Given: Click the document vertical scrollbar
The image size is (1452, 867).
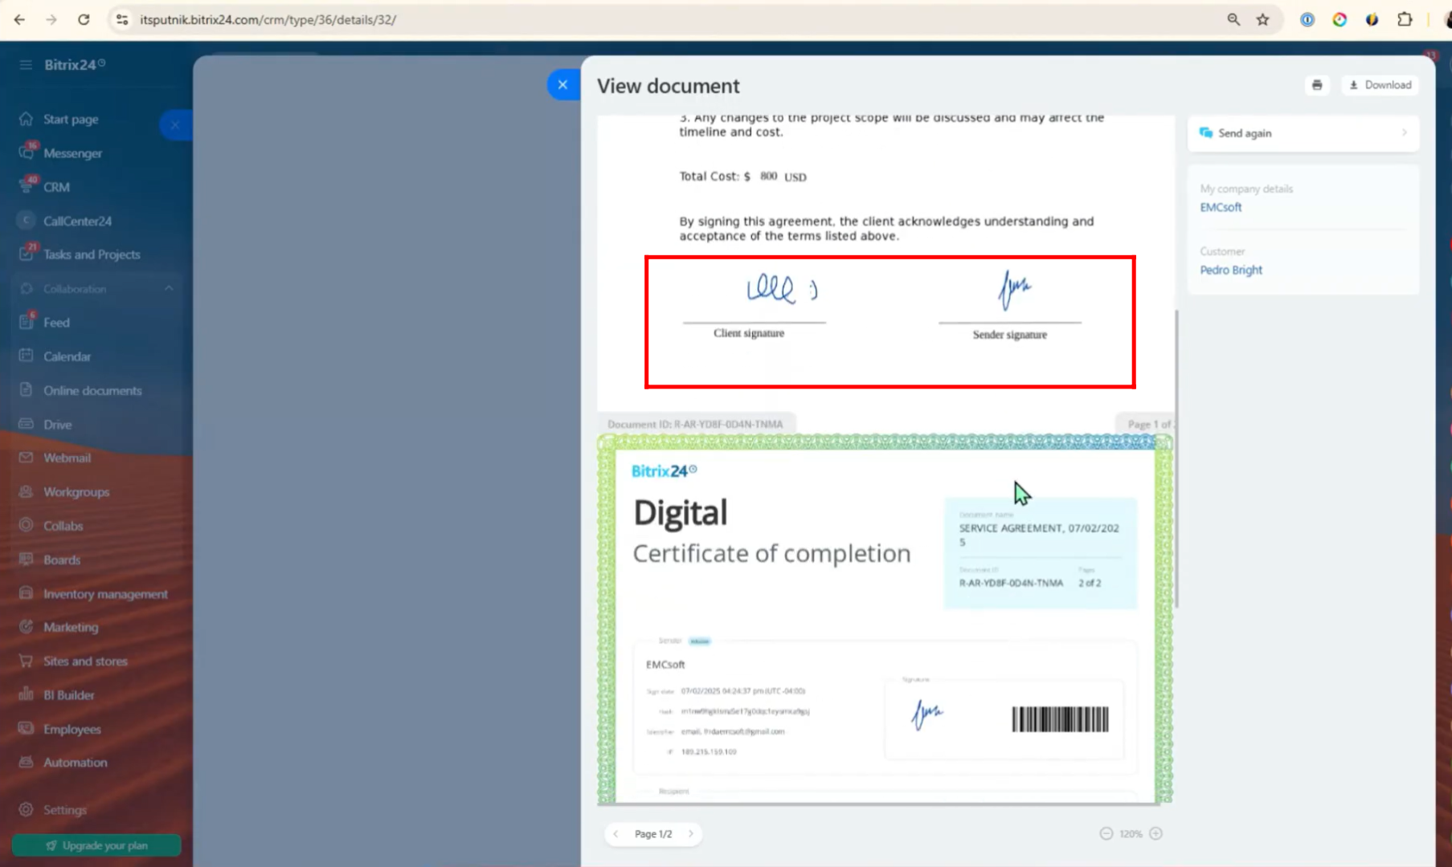Looking at the screenshot, I should (1176, 458).
